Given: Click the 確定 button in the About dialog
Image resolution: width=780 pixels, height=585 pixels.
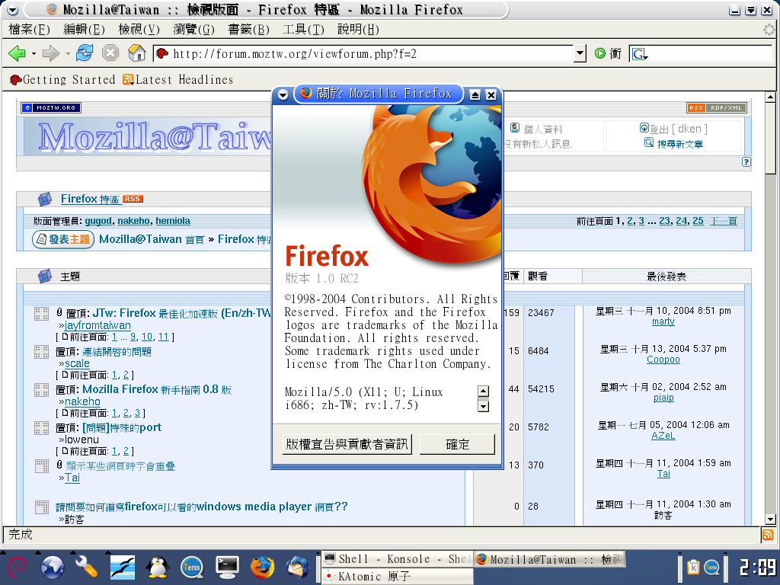Looking at the screenshot, I should [457, 444].
